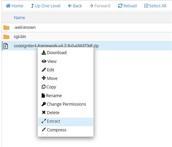Click the Home toolbar icon

click(x=8, y=6)
